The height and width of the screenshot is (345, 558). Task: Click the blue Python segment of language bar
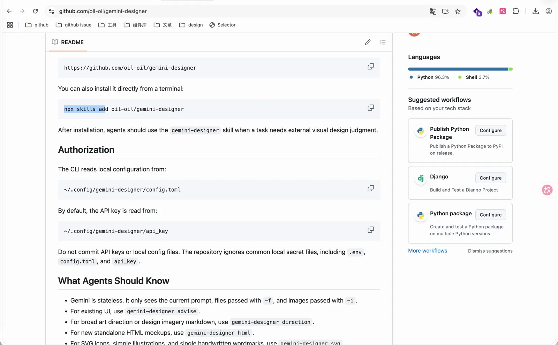458,69
